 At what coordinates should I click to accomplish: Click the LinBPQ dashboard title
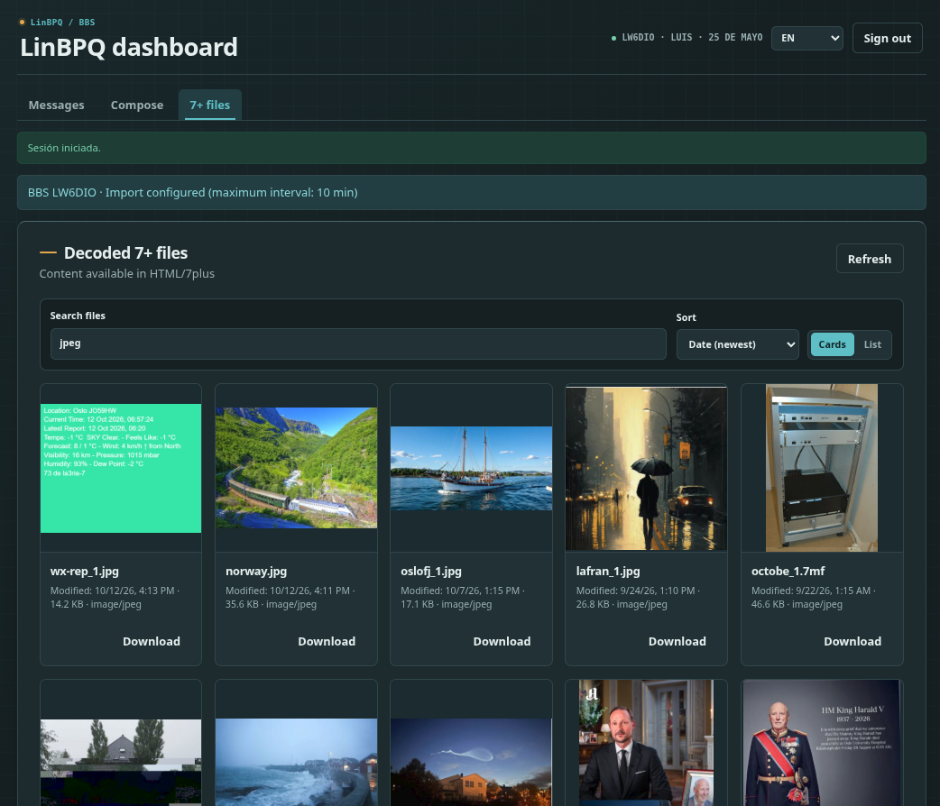(x=129, y=48)
